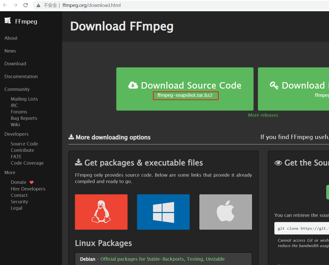Click the cloud download icon on source button
Viewport: 329px width, 265px height.
click(x=133, y=85)
